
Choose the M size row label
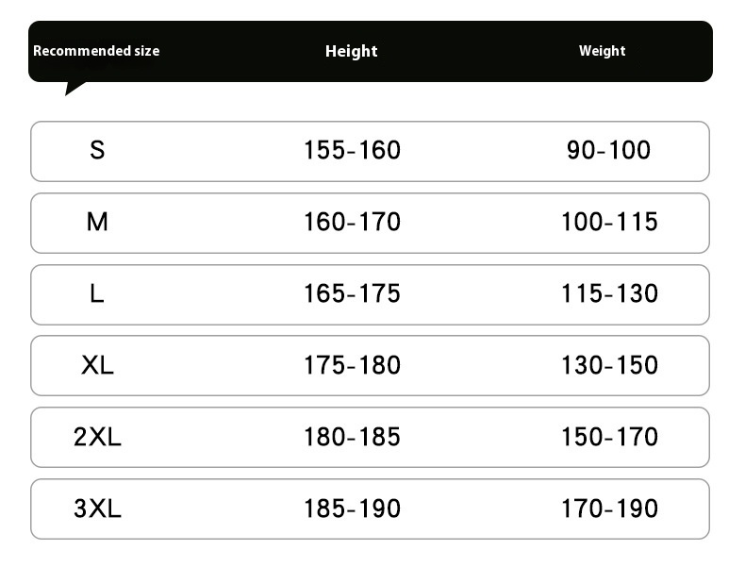[x=97, y=222]
